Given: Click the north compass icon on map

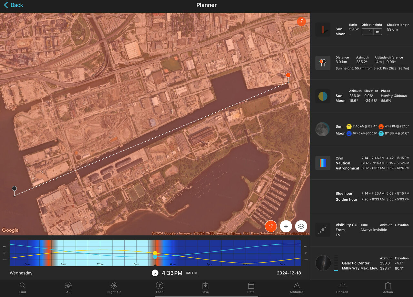Looking at the screenshot, I should click(301, 21).
